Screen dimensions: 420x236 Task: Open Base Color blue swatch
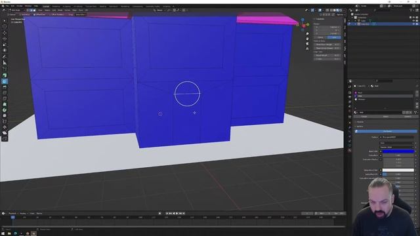tap(398, 151)
